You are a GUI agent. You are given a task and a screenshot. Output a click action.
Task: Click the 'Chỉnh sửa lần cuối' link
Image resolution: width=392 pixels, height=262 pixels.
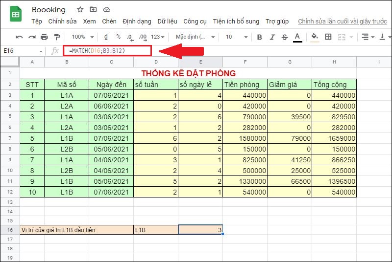[342, 22]
